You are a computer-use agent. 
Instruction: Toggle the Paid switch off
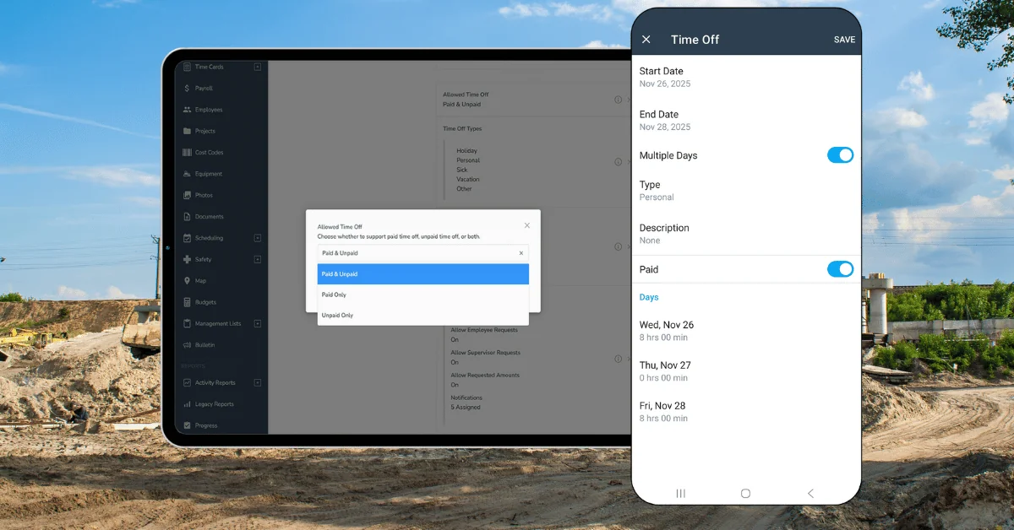(840, 269)
